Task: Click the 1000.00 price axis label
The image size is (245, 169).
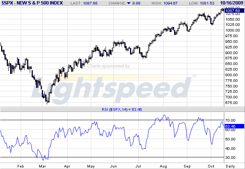Action: pos(233,30)
